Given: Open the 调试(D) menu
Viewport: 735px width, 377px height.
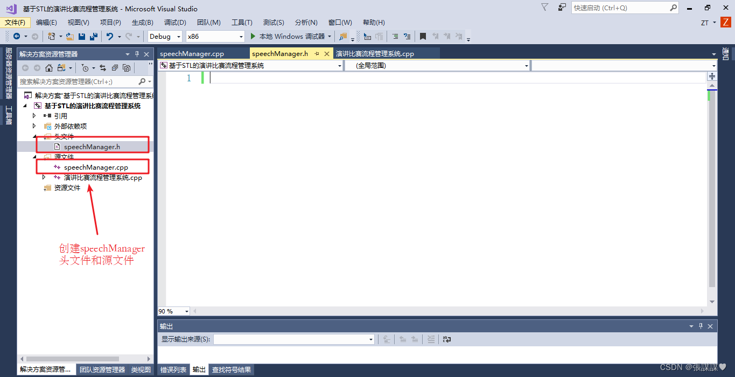Looking at the screenshot, I should pyautogui.click(x=175, y=22).
